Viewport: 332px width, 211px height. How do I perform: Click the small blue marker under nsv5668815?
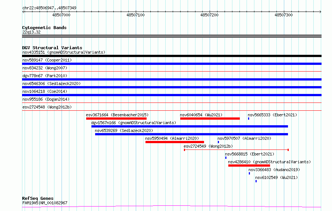226,158
